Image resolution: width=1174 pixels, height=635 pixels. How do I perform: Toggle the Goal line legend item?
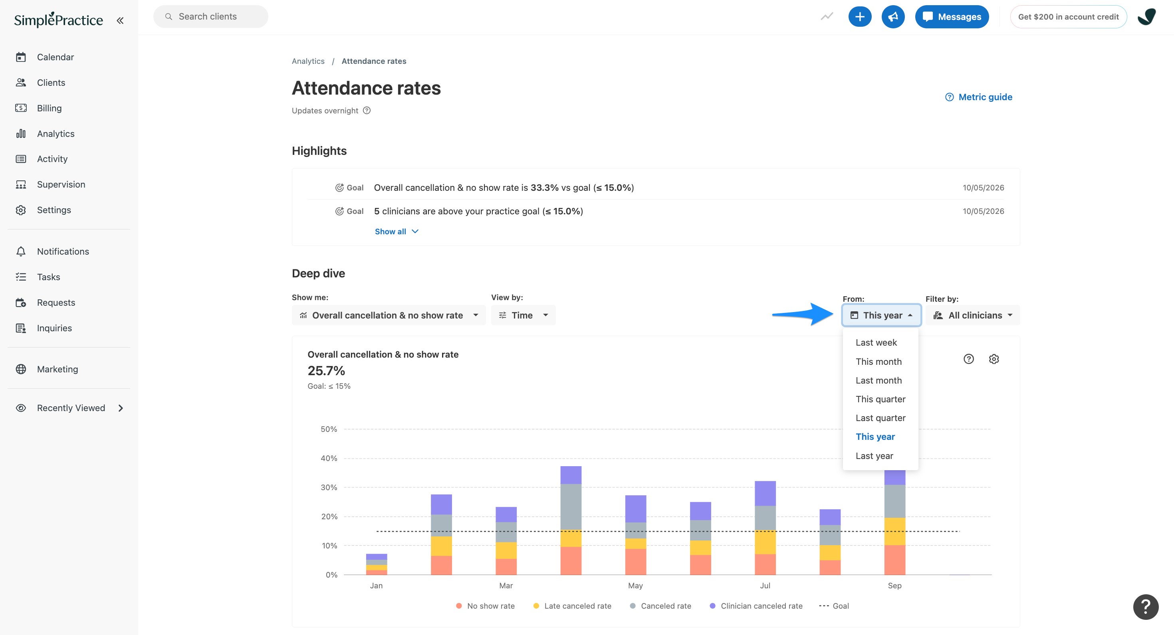tap(834, 606)
